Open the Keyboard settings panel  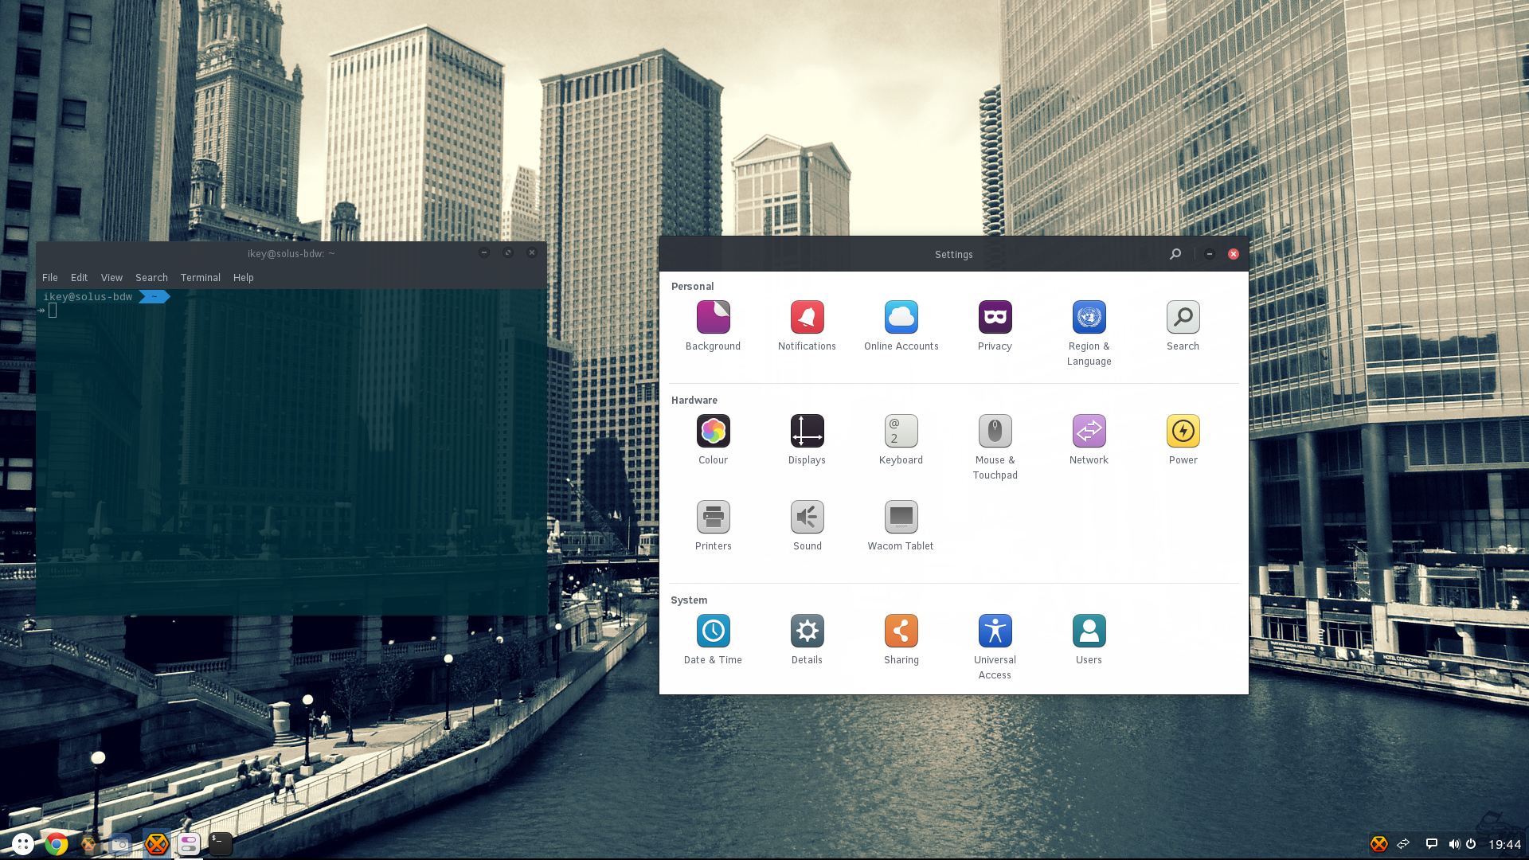pyautogui.click(x=901, y=440)
